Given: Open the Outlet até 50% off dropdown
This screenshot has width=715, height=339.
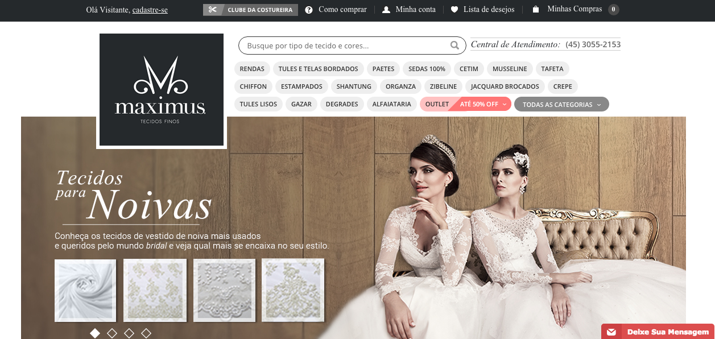Looking at the screenshot, I should [x=465, y=105].
